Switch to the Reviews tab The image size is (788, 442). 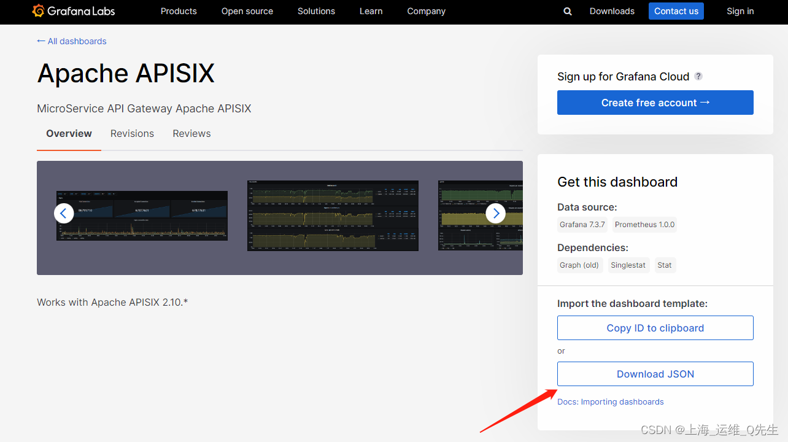pyautogui.click(x=191, y=133)
